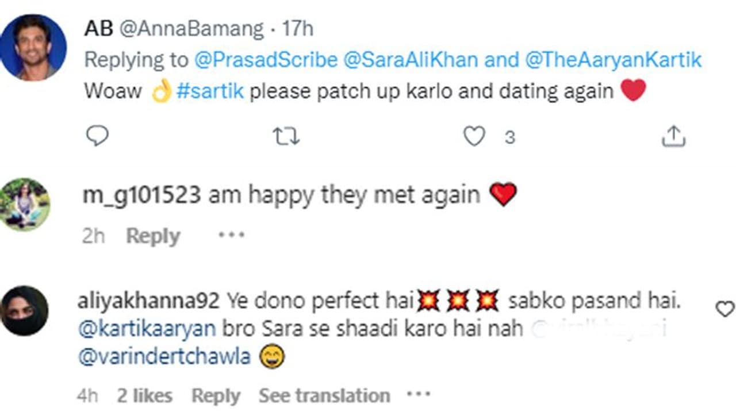Like aliyakhanna92's comment with heart icon

coord(724,309)
